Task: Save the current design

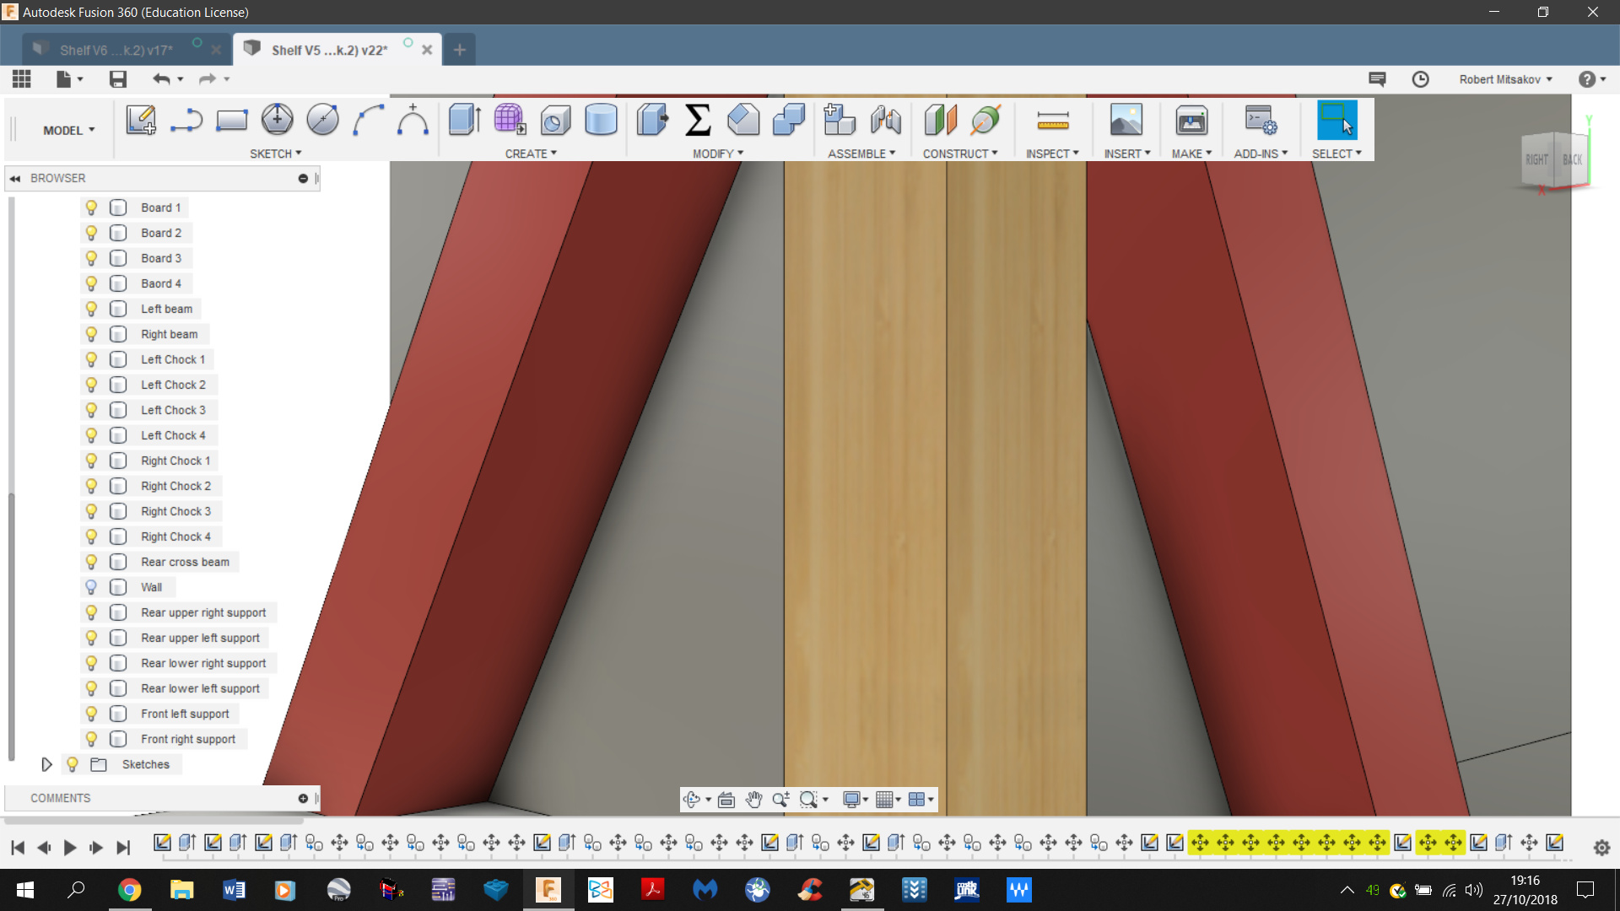Action: point(118,79)
